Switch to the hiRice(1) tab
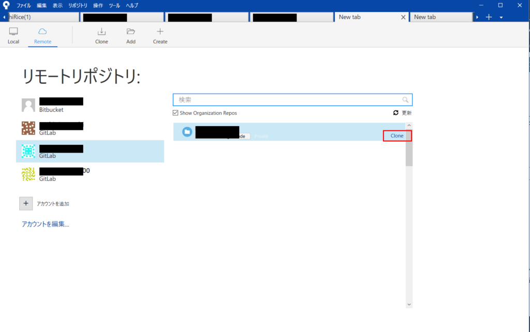530x332 pixels. (x=43, y=17)
